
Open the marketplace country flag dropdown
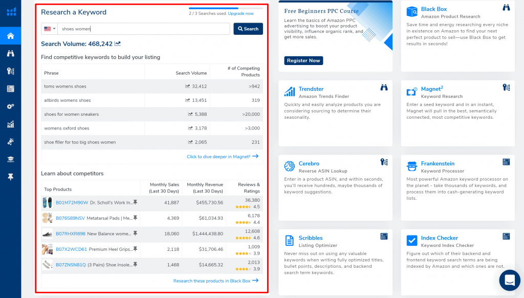tap(50, 29)
